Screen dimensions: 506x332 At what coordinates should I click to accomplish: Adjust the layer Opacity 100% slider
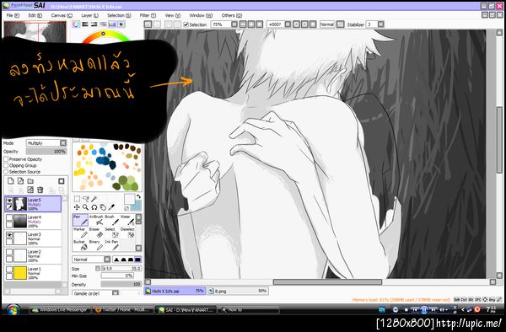46,151
